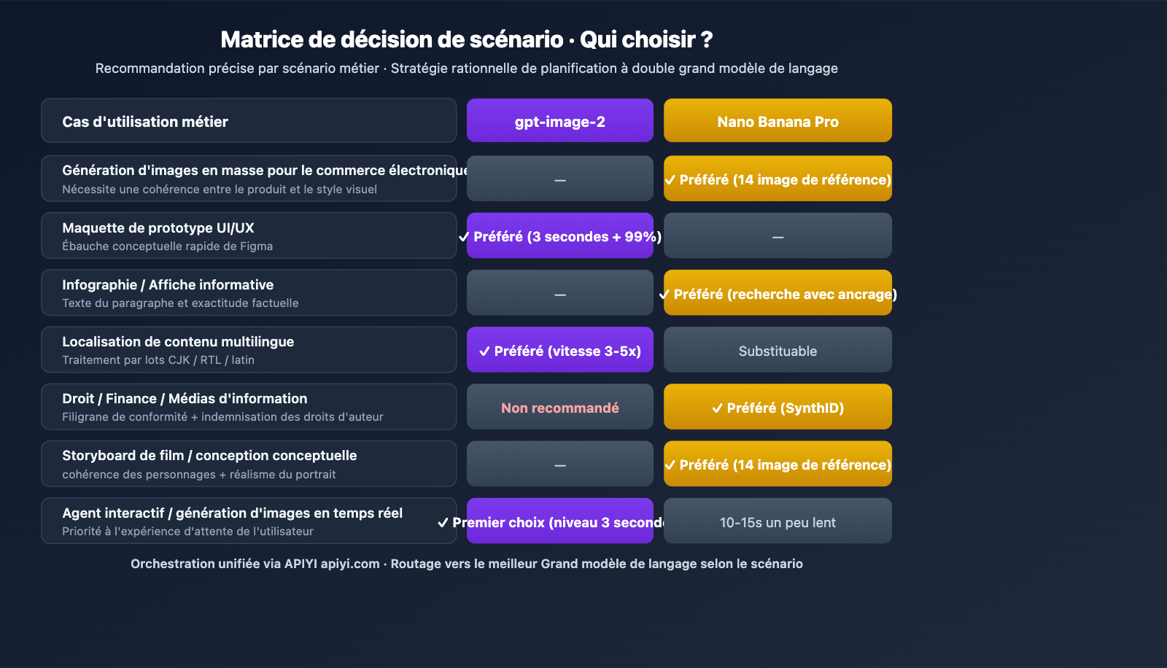Select the gpt-image-2 column header
Screen dimensions: 1167x668
559,121
